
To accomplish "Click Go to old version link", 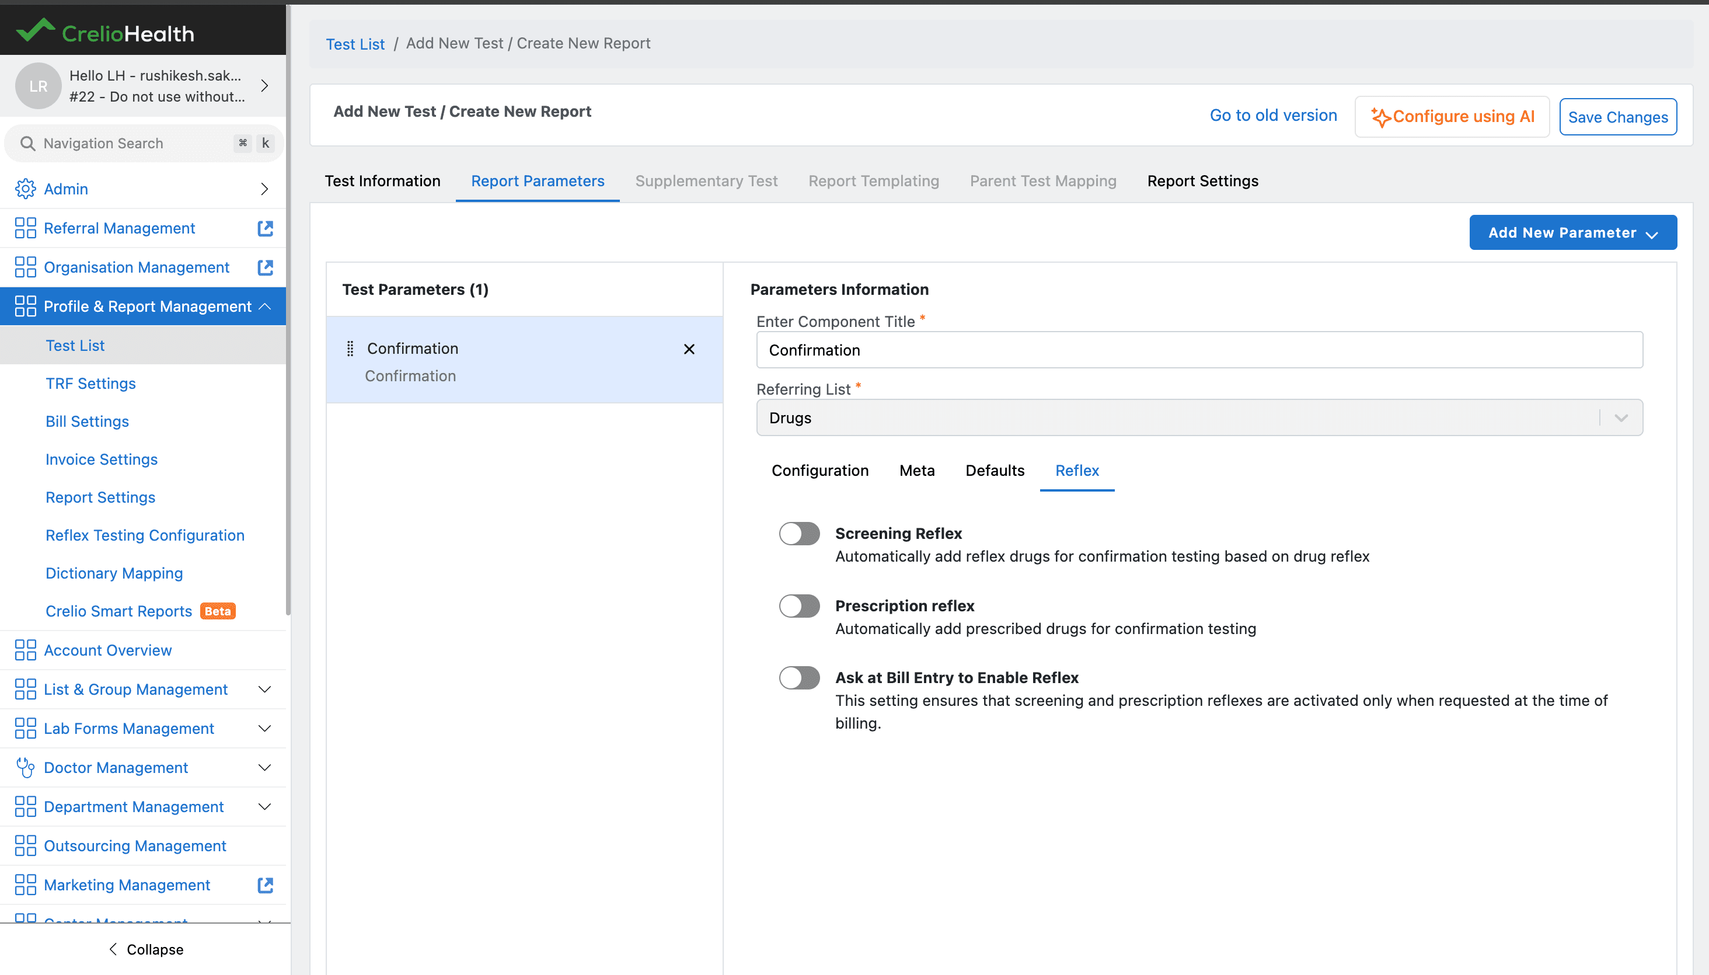I will pyautogui.click(x=1273, y=115).
